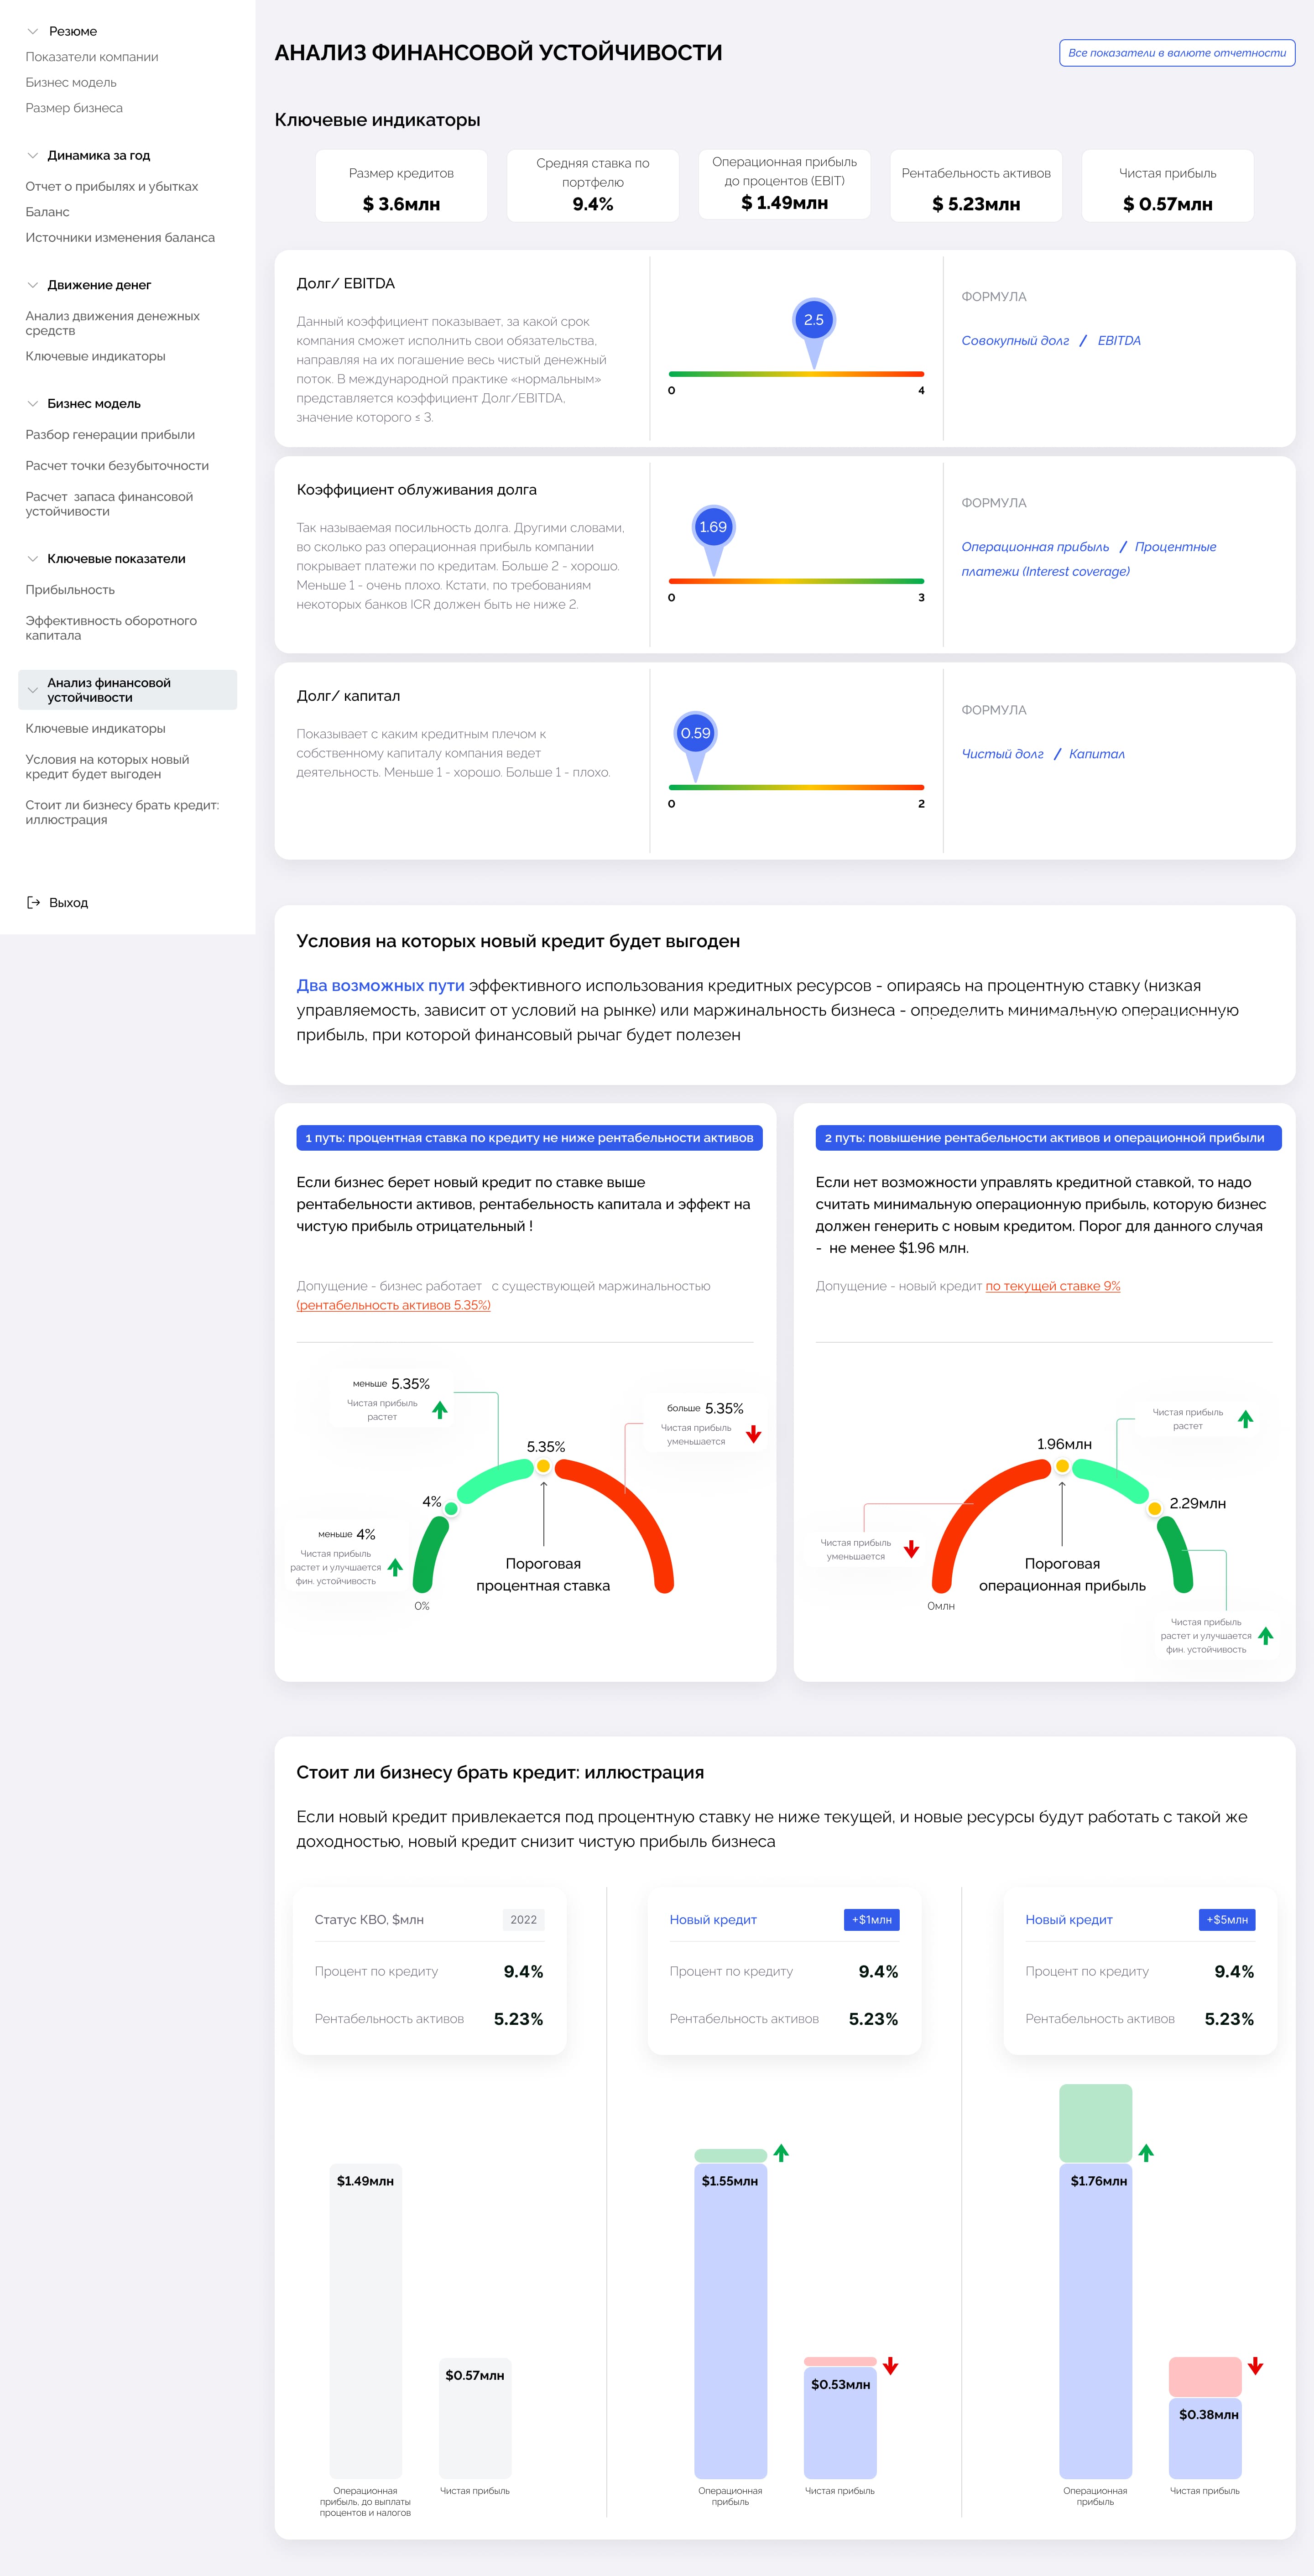This screenshot has height=2576, width=1314.
Task: Click рентабельность активов 5.35% underlined link
Action: tap(393, 1305)
